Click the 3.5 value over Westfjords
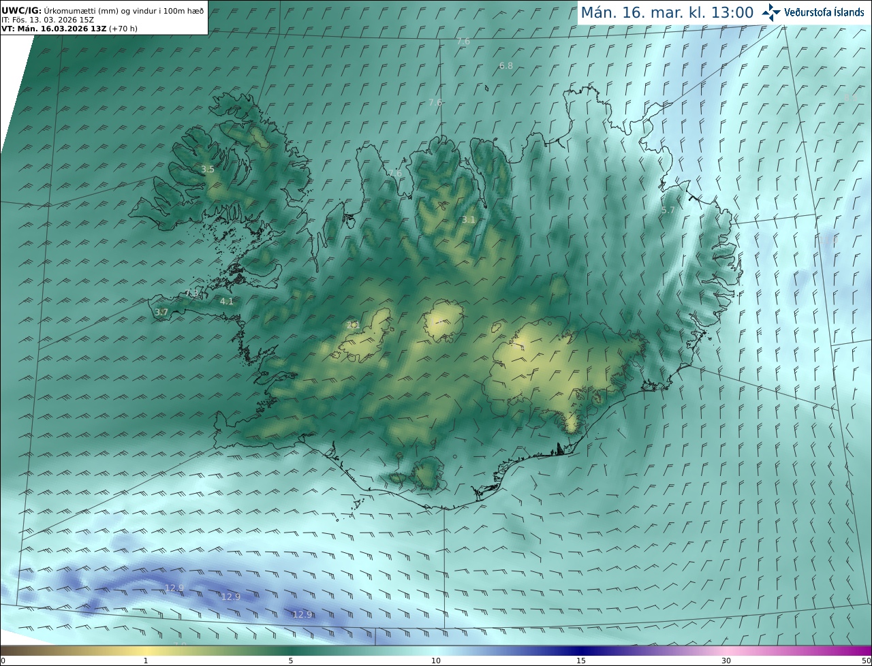The image size is (872, 666). (208, 170)
